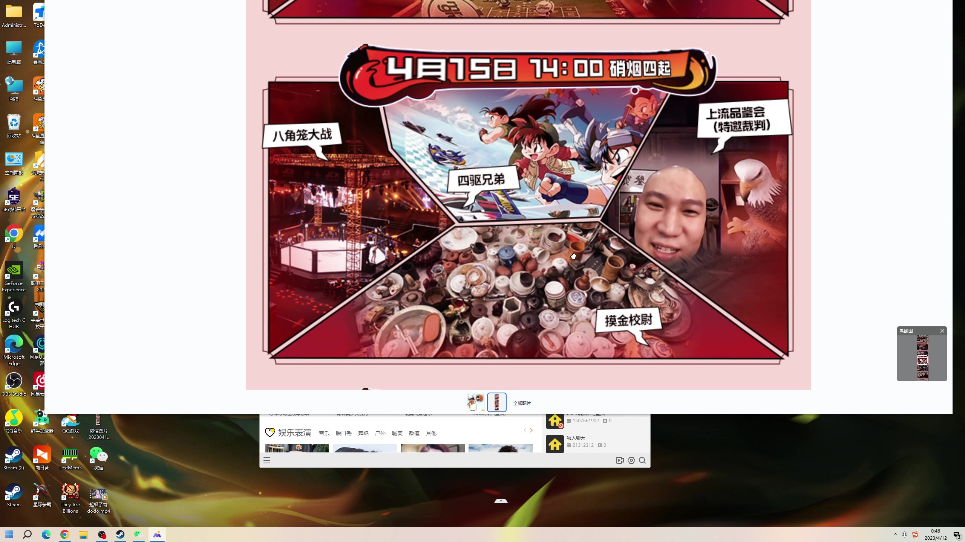Screen dimensions: 965x542
Task: Select Microsoft Edge desktop icon
Action: pos(14,350)
